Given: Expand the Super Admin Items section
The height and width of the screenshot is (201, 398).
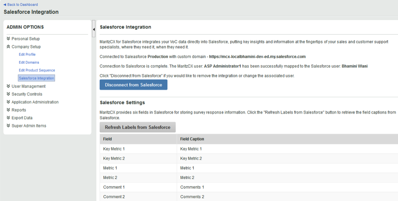Looking at the screenshot, I should click(26, 126).
